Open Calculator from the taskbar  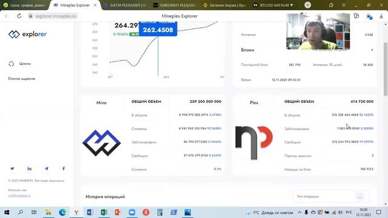(160, 213)
